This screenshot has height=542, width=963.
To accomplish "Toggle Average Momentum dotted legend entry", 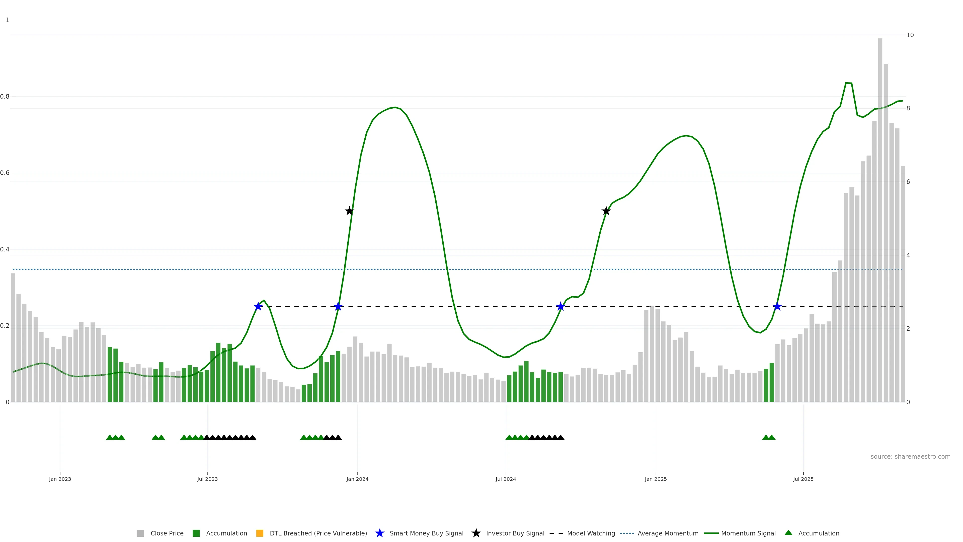I will tap(627, 533).
